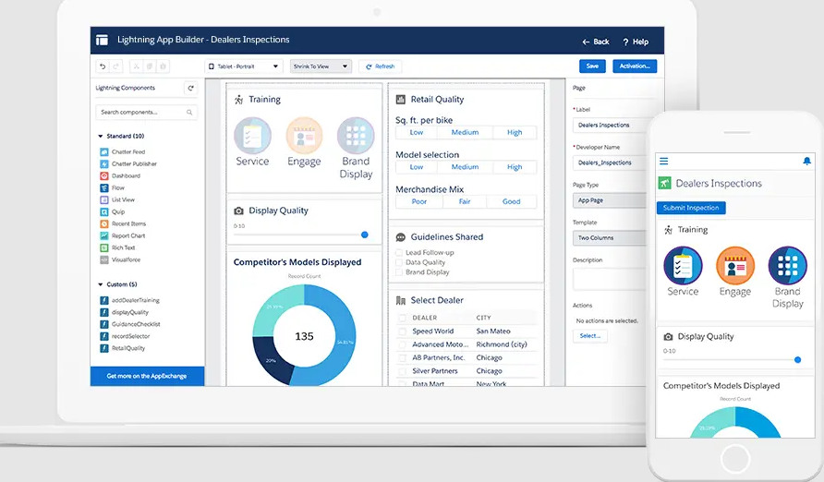This screenshot has width=824, height=482.
Task: Click the undo arrow icon
Action: (103, 66)
